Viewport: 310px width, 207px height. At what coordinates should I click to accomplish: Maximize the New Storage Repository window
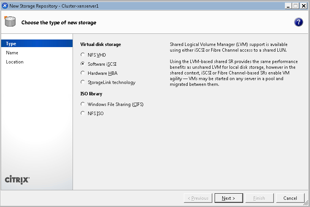296,6
